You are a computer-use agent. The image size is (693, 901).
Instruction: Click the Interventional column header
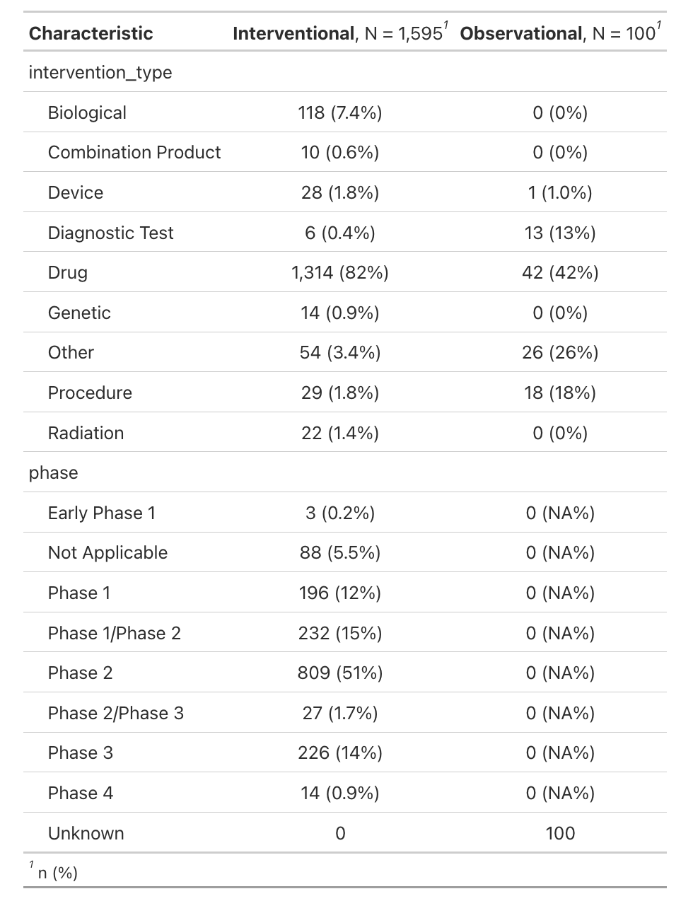click(339, 33)
